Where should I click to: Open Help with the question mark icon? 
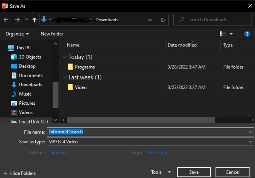click(x=247, y=34)
